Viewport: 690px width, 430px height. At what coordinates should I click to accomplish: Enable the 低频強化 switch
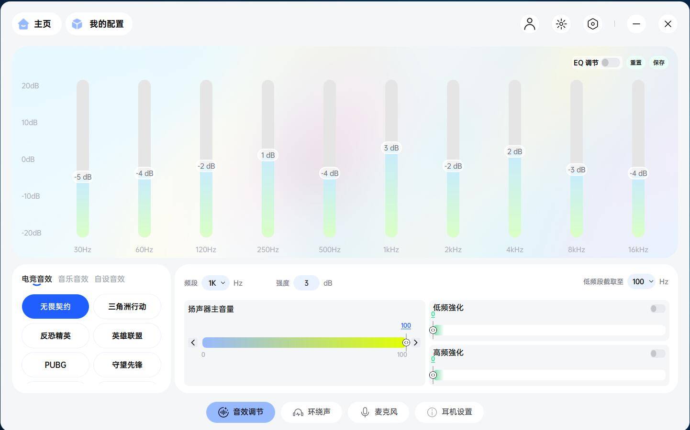[x=657, y=309]
